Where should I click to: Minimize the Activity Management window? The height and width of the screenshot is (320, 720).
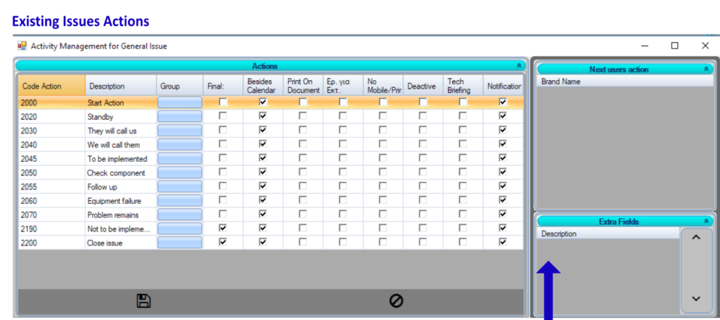pyautogui.click(x=644, y=46)
